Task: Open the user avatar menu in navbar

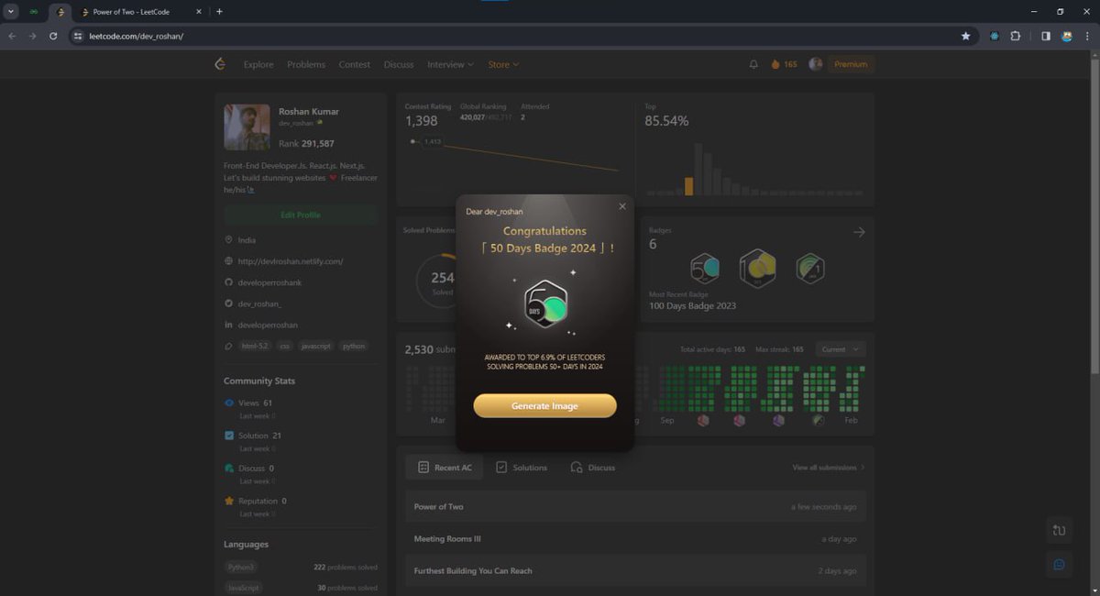Action: [x=815, y=64]
